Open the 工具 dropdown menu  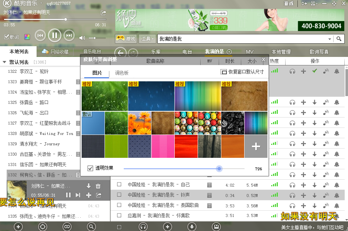tap(147, 39)
